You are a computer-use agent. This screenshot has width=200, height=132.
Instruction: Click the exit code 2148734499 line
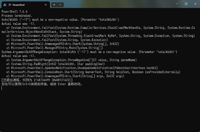[x=37, y=80]
